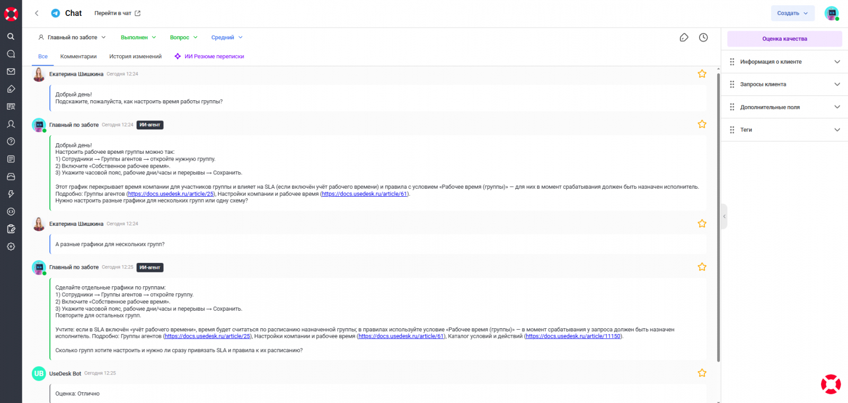Star Екатерина Шишкина's first message
The image size is (848, 403).
point(702,74)
